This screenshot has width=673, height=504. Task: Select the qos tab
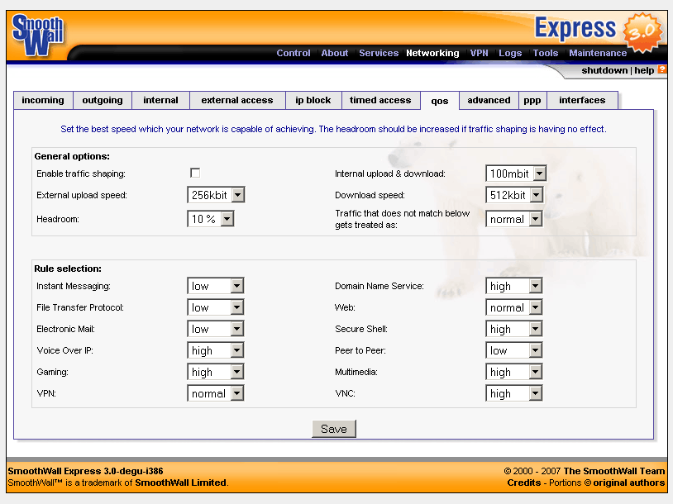tap(440, 101)
